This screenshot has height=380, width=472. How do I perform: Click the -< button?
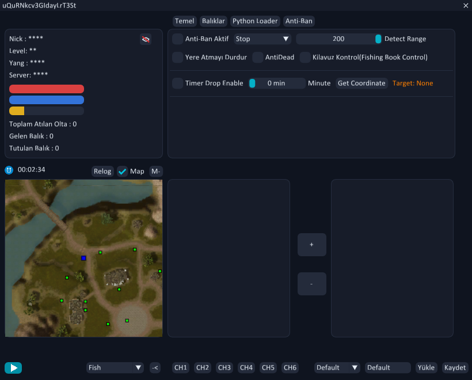point(155,368)
